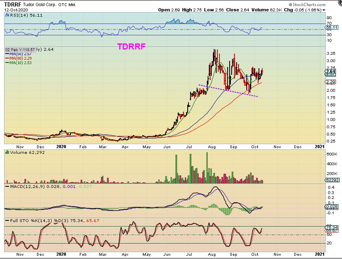The image size is (342, 259).
Task: Click the 0.4 MACD axis tick
Action: pos(331,188)
